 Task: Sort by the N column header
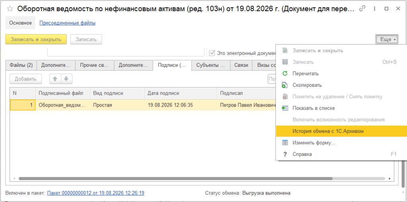pyautogui.click(x=23, y=93)
